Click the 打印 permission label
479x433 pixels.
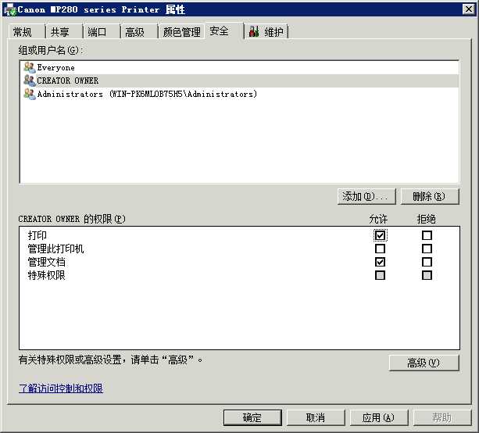[x=38, y=235]
